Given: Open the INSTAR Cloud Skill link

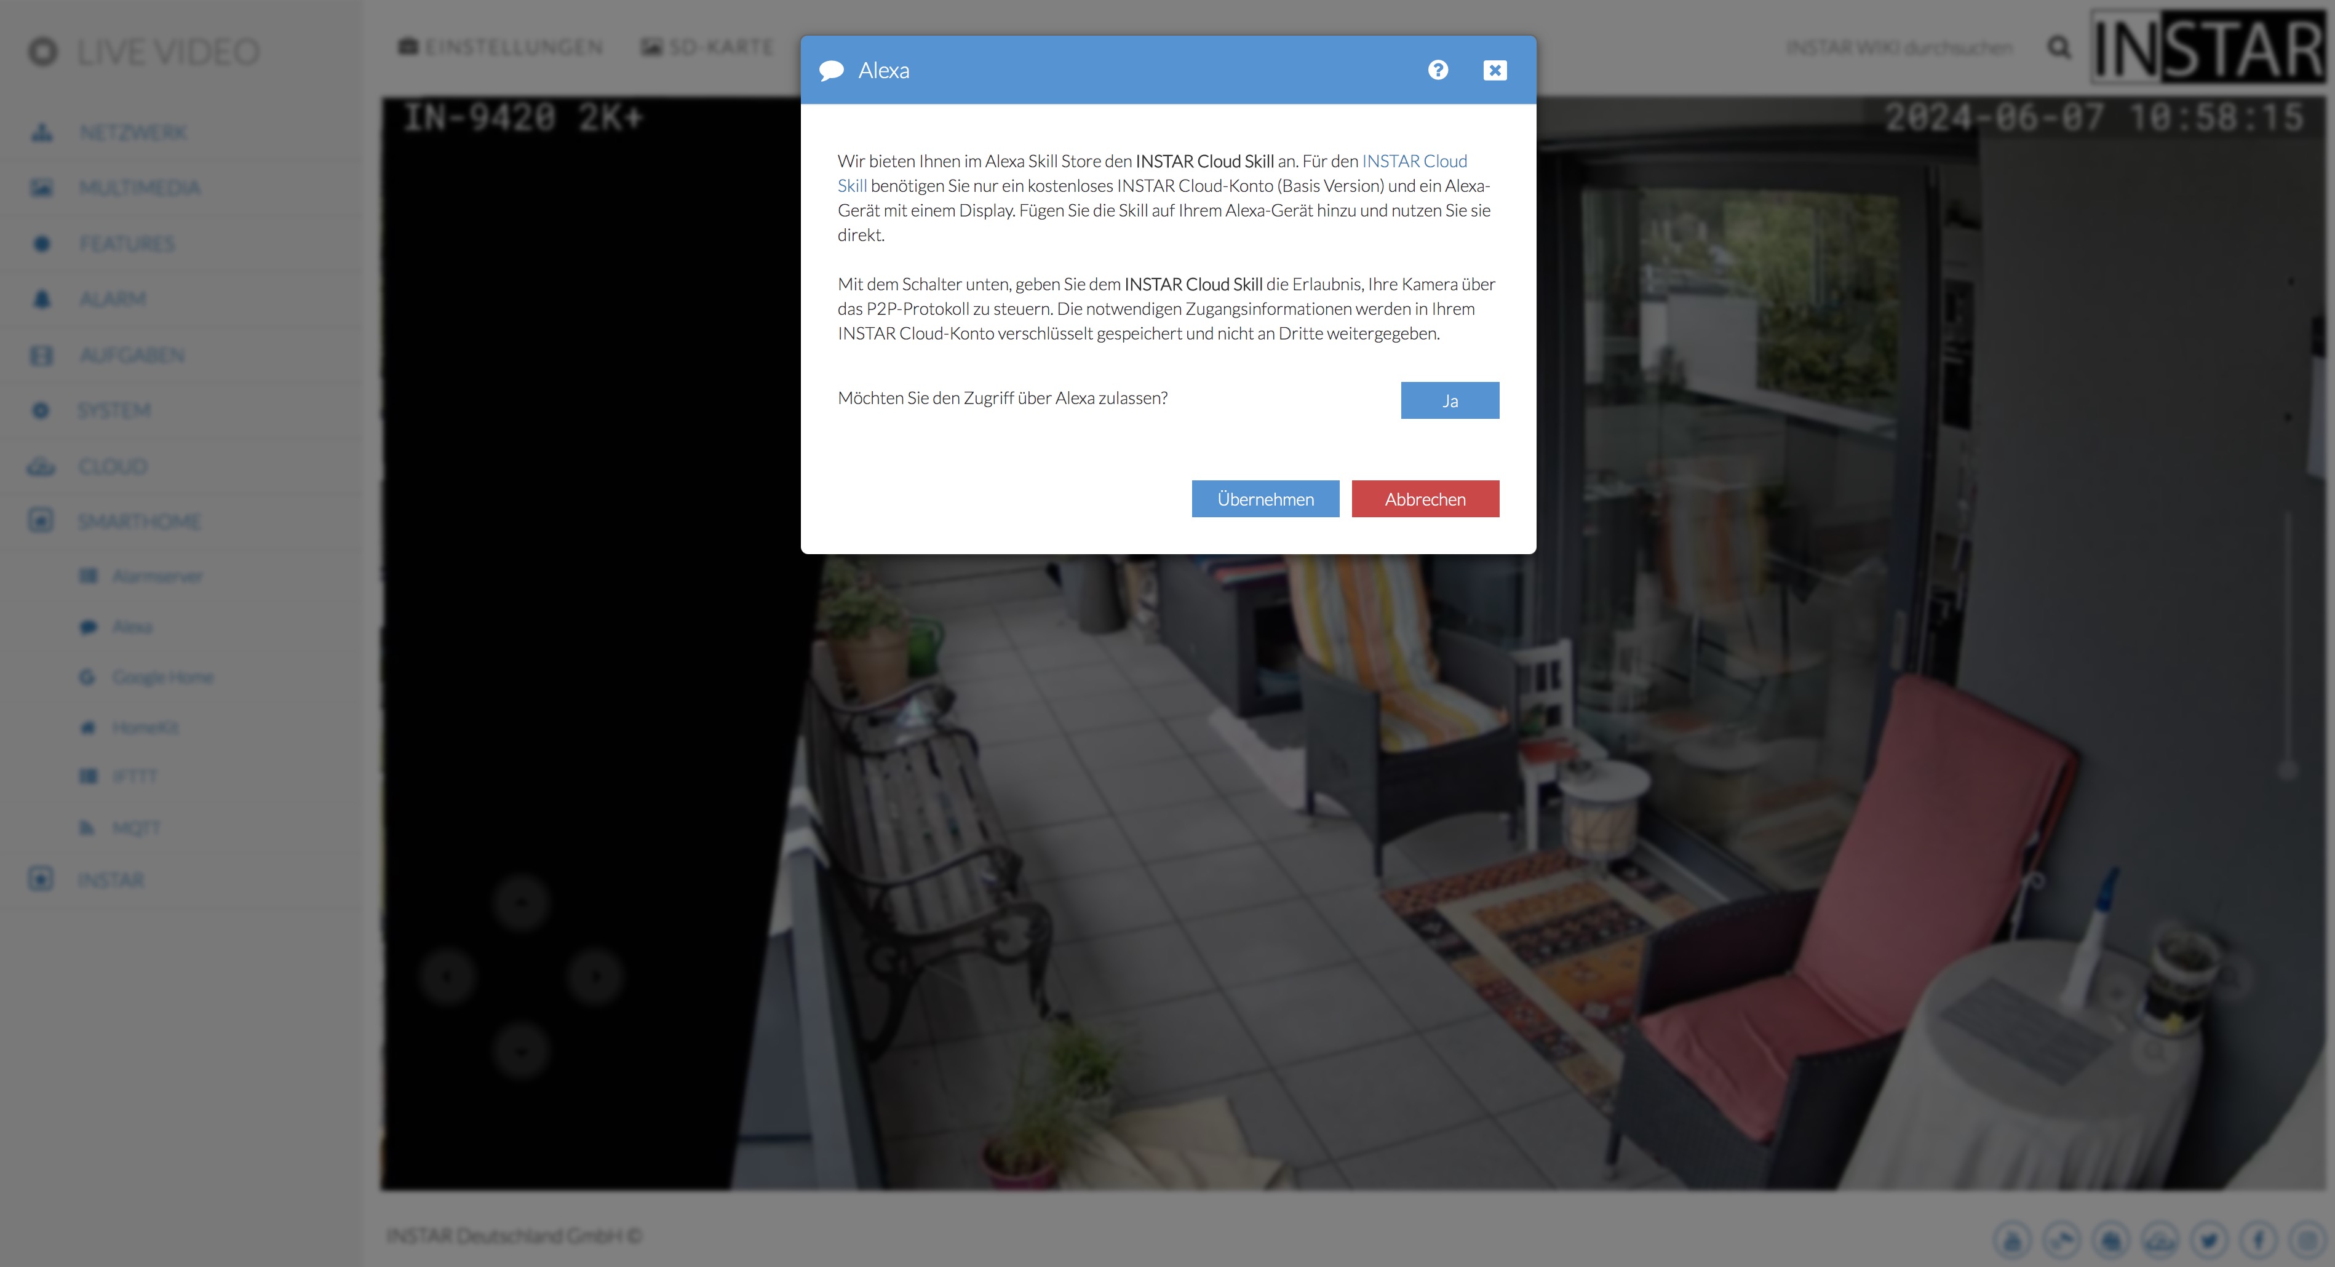Looking at the screenshot, I should tap(1413, 161).
